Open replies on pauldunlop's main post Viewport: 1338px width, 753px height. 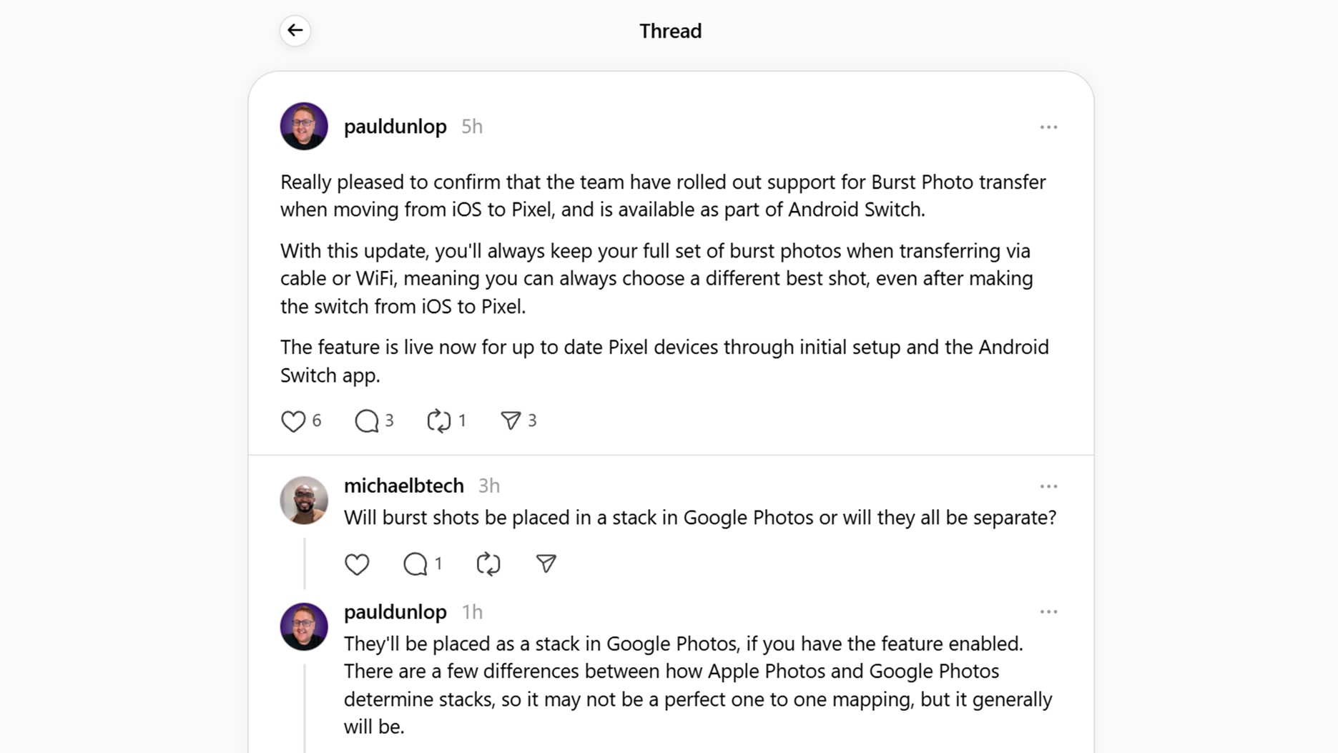coord(367,421)
